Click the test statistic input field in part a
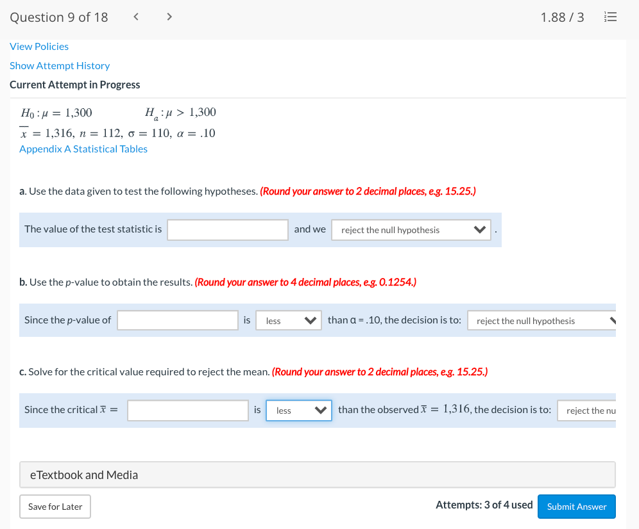Viewport: 639px width, 529px height. tap(227, 229)
